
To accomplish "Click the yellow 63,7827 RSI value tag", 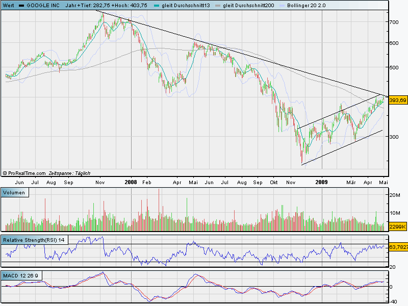I will click(398, 247).
